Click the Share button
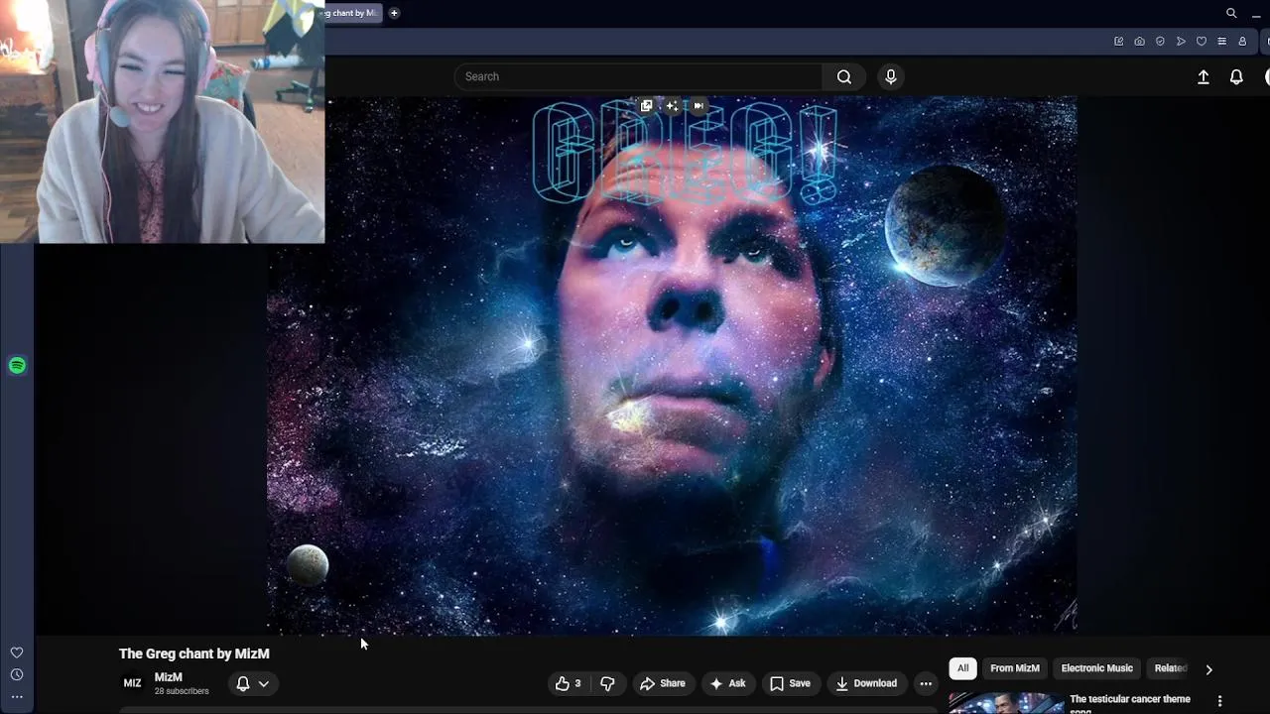 [663, 683]
